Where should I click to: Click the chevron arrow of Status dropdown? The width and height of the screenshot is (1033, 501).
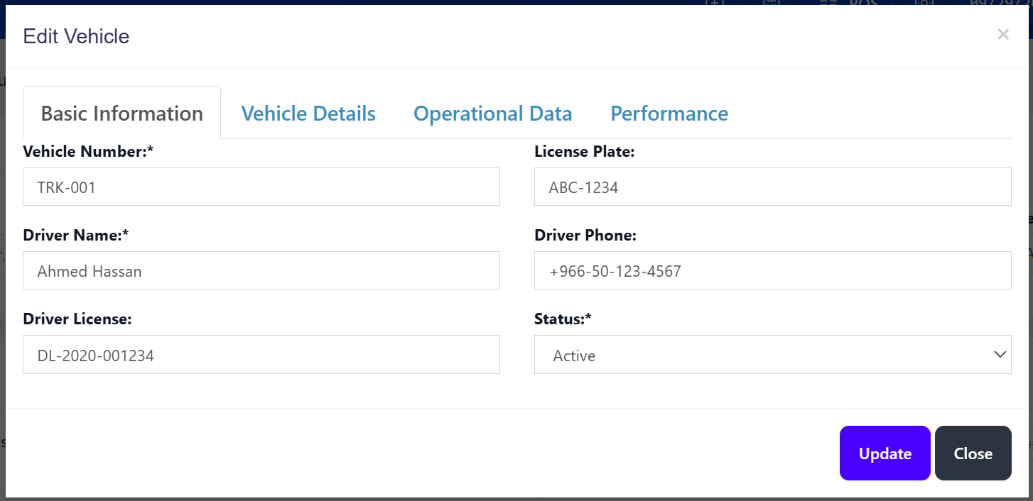click(1000, 355)
